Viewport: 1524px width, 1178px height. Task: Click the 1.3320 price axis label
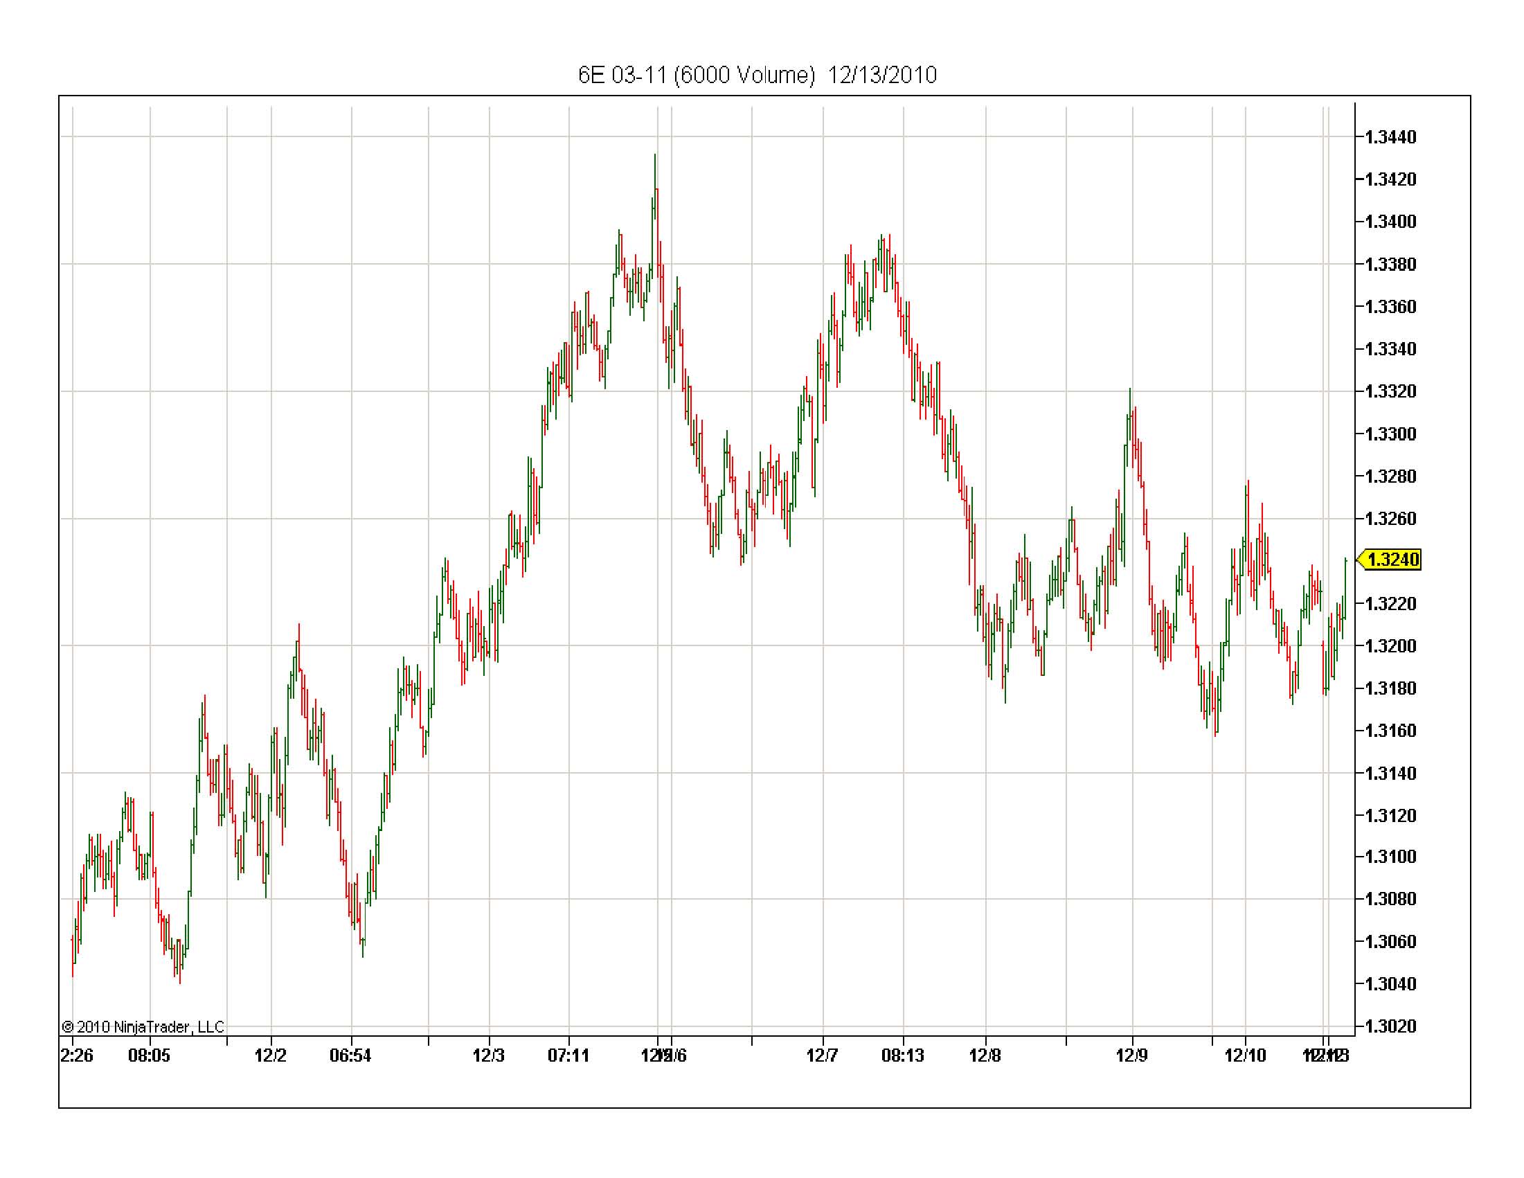[1390, 391]
